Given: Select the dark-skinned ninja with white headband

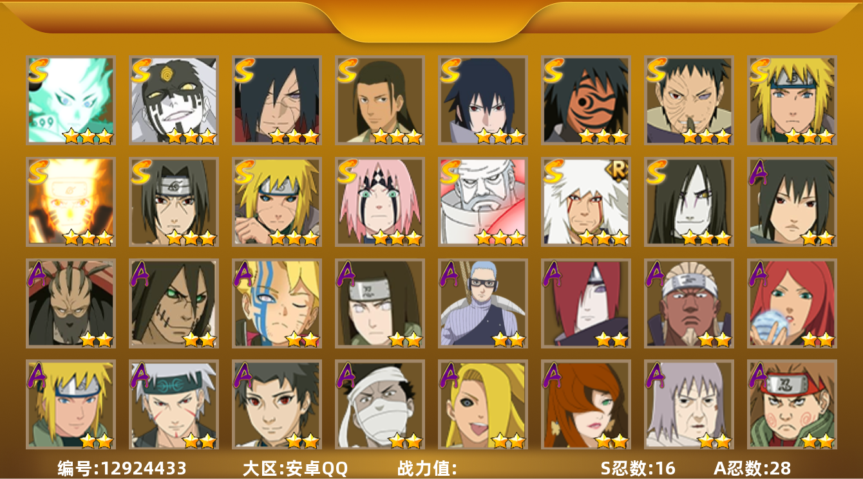Looking at the screenshot, I should [x=688, y=303].
